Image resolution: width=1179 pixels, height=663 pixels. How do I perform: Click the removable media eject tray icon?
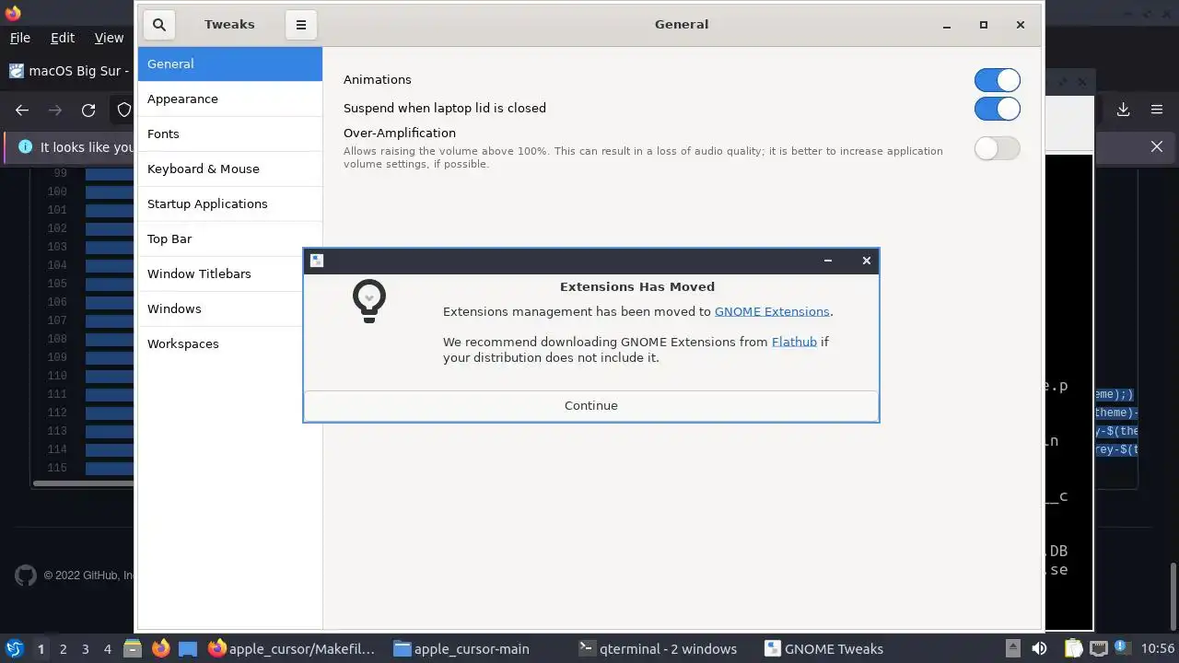1012,648
